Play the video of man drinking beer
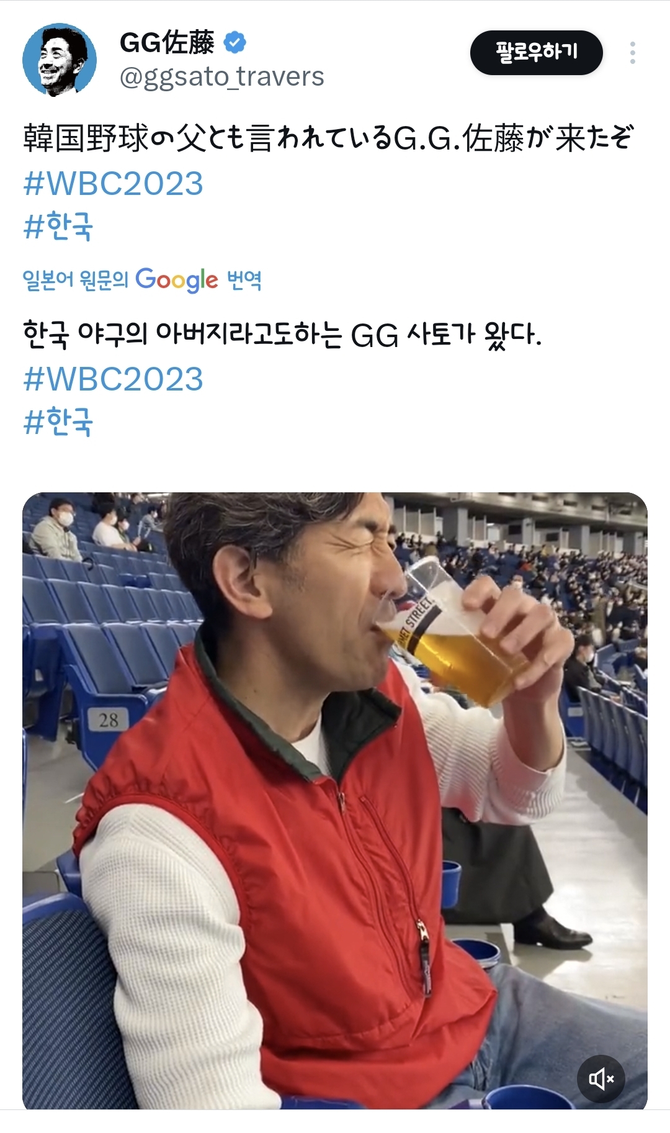The image size is (670, 1133). click(x=335, y=801)
